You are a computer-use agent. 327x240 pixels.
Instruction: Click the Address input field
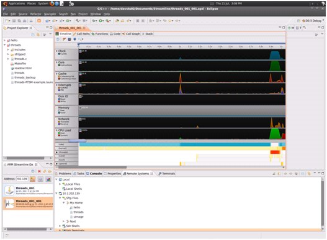point(22,179)
